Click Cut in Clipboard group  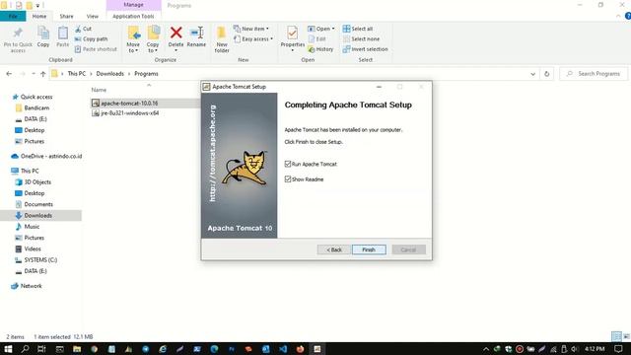(83, 29)
